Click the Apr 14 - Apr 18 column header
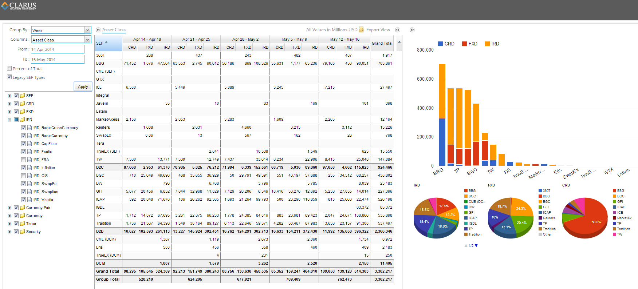Viewport: 638px width, 289px height. tap(147, 39)
